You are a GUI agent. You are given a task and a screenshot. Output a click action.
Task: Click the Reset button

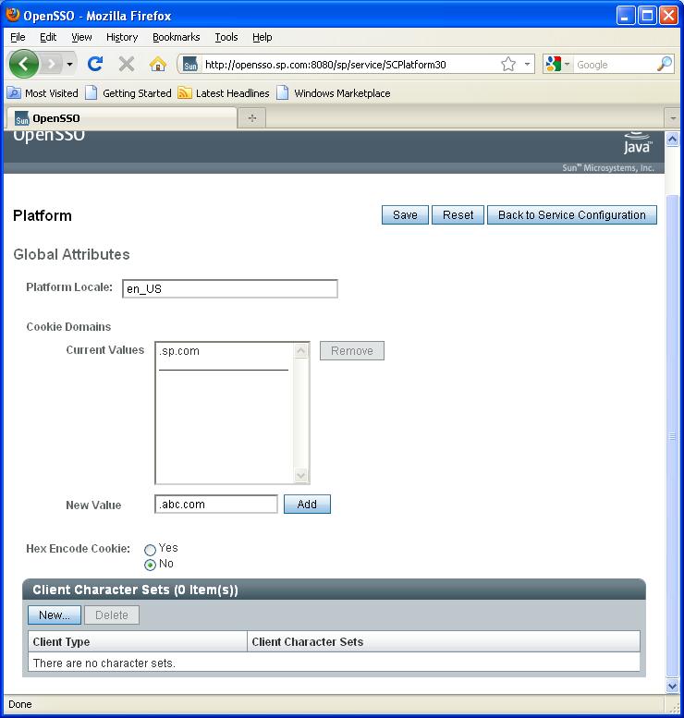click(x=458, y=214)
